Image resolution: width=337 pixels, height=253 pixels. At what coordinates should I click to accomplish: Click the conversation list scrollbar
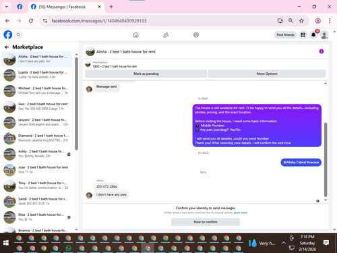76,103
